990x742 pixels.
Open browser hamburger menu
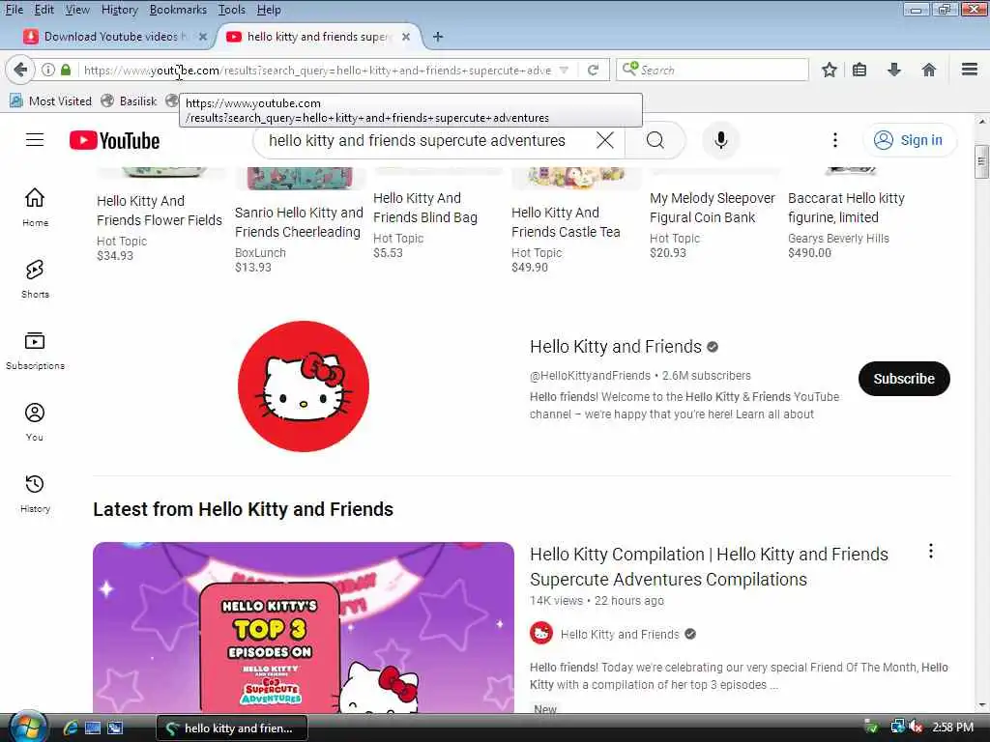click(x=969, y=69)
